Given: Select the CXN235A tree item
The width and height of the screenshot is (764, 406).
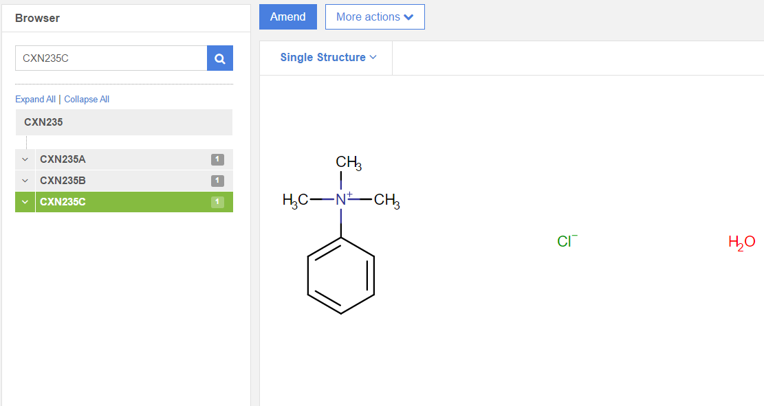Looking at the screenshot, I should (63, 160).
